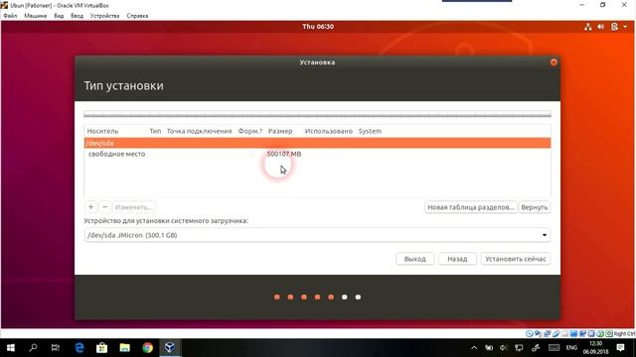636x357 pixels.
Task: Show hidden tray icons chevron
Action: tap(474, 348)
